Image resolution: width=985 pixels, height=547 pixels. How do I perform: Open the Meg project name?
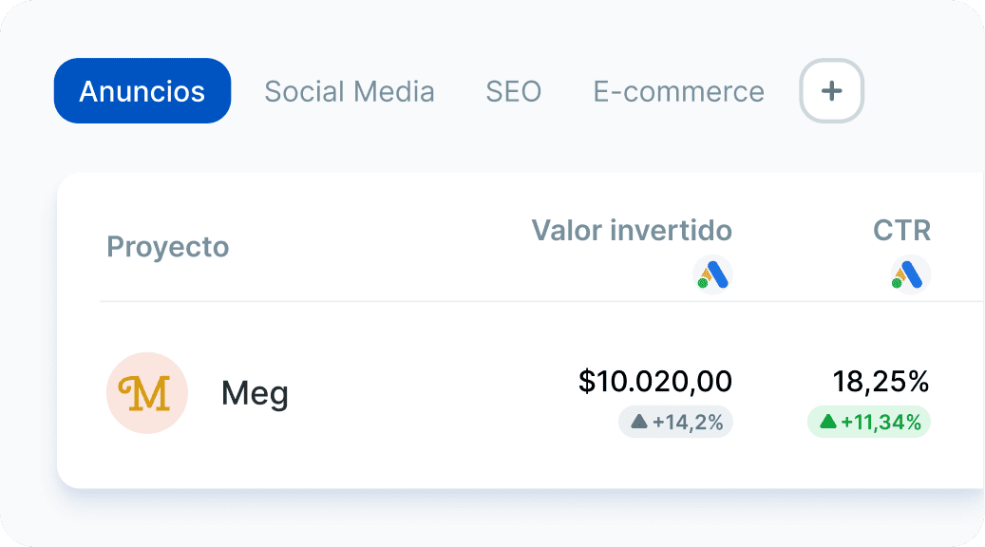point(255,394)
